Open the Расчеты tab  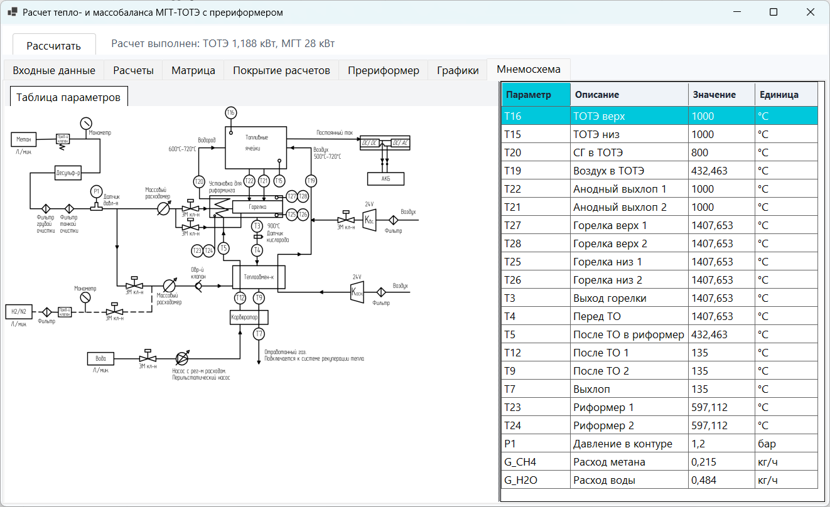(133, 70)
